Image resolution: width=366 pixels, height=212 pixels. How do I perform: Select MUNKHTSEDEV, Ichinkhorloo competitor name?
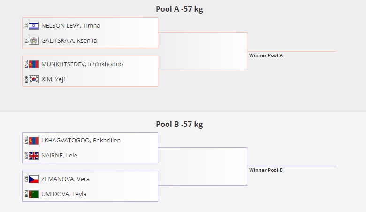pos(82,64)
